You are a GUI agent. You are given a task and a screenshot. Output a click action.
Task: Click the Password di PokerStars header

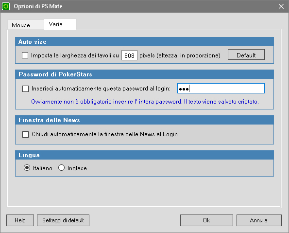[x=144, y=74]
